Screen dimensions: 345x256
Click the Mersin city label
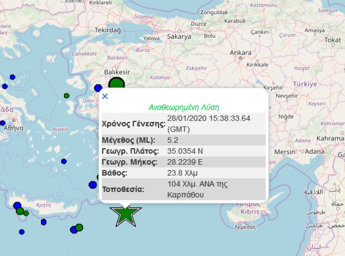pos(285,152)
